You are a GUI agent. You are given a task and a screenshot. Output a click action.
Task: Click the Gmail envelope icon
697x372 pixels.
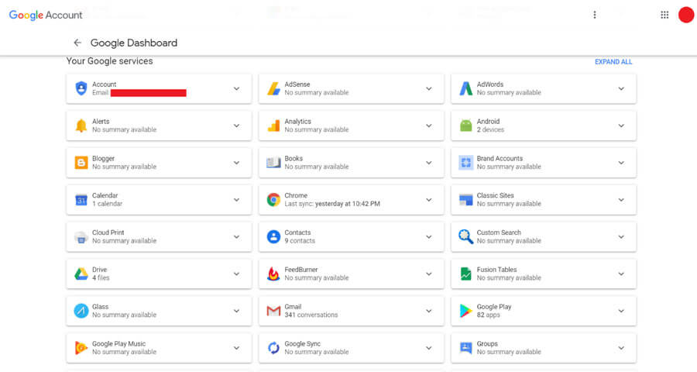coord(273,311)
